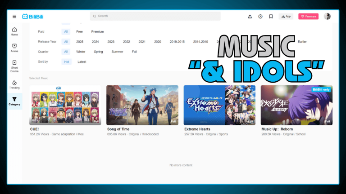This screenshot has width=346, height=194.
Task: Open the bookmarks icon in header
Action: 271,16
